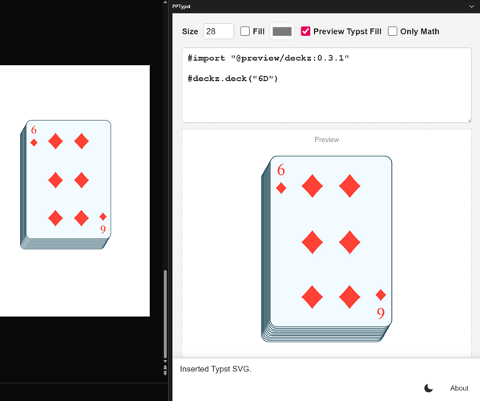Click the rendered 6 of diamonds preview image
This screenshot has height=401, width=480.
(327, 249)
